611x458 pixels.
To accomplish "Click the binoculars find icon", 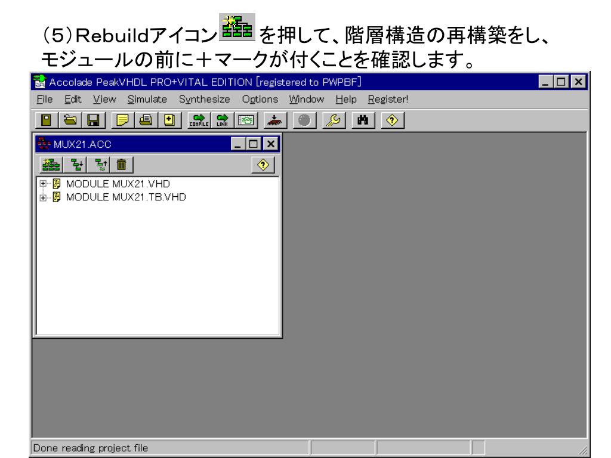I will click(363, 120).
